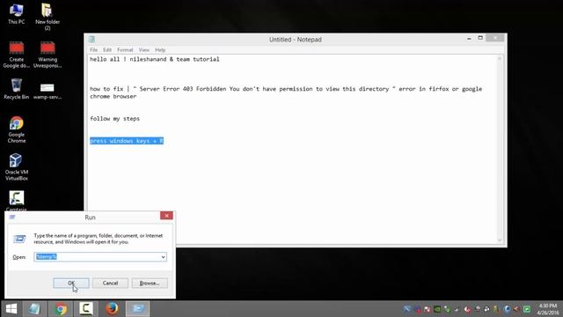The height and width of the screenshot is (317, 563).
Task: Open Oracle VM VirtualBox desktop shortcut
Action: coord(17,167)
